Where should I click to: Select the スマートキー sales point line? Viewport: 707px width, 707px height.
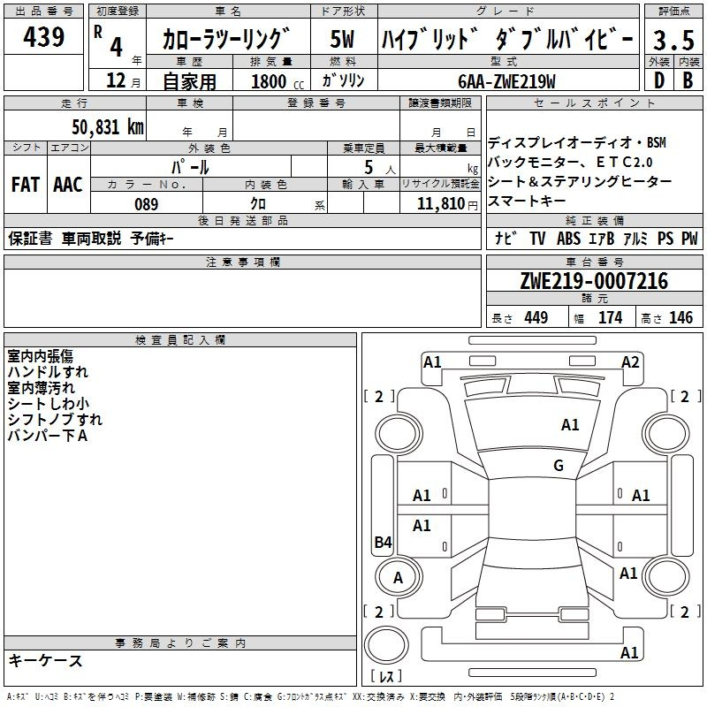527,201
